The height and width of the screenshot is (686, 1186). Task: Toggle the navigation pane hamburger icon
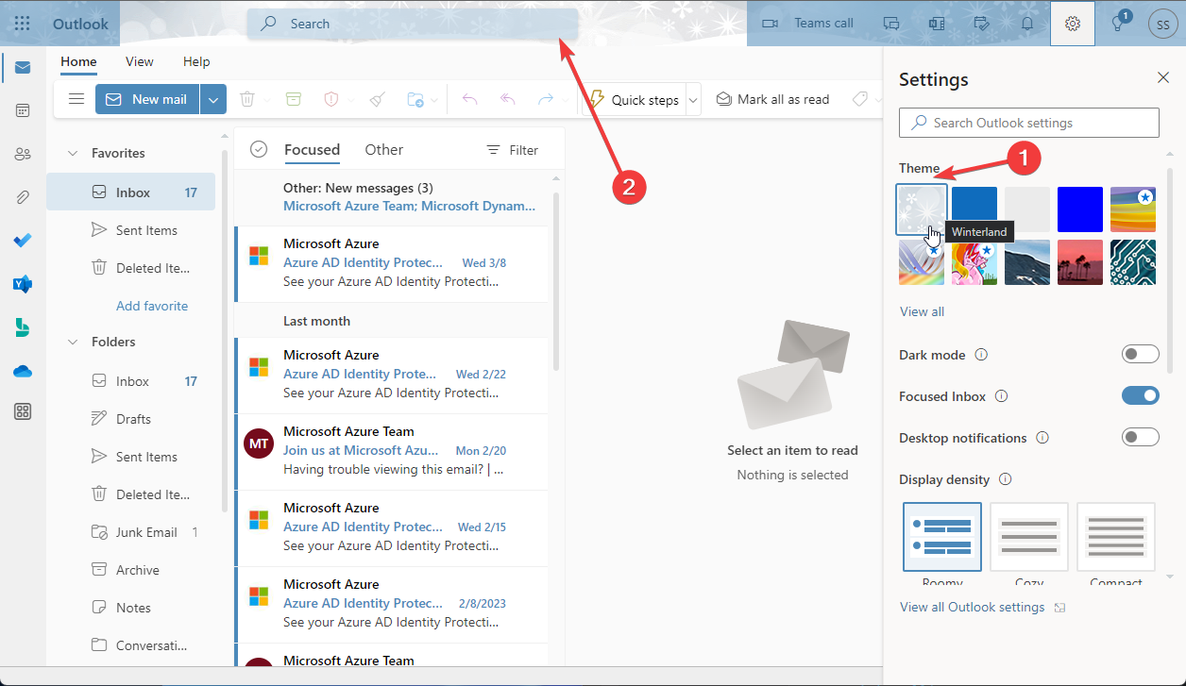tap(76, 99)
